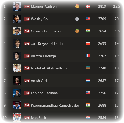Click the GM title badge before Fabiano Caruana
The width and height of the screenshot is (124, 123).
point(27,93)
